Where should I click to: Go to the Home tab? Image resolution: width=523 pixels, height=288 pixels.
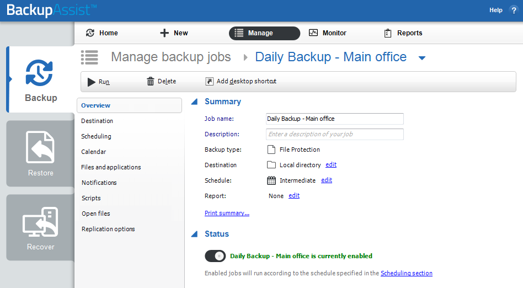(102, 33)
